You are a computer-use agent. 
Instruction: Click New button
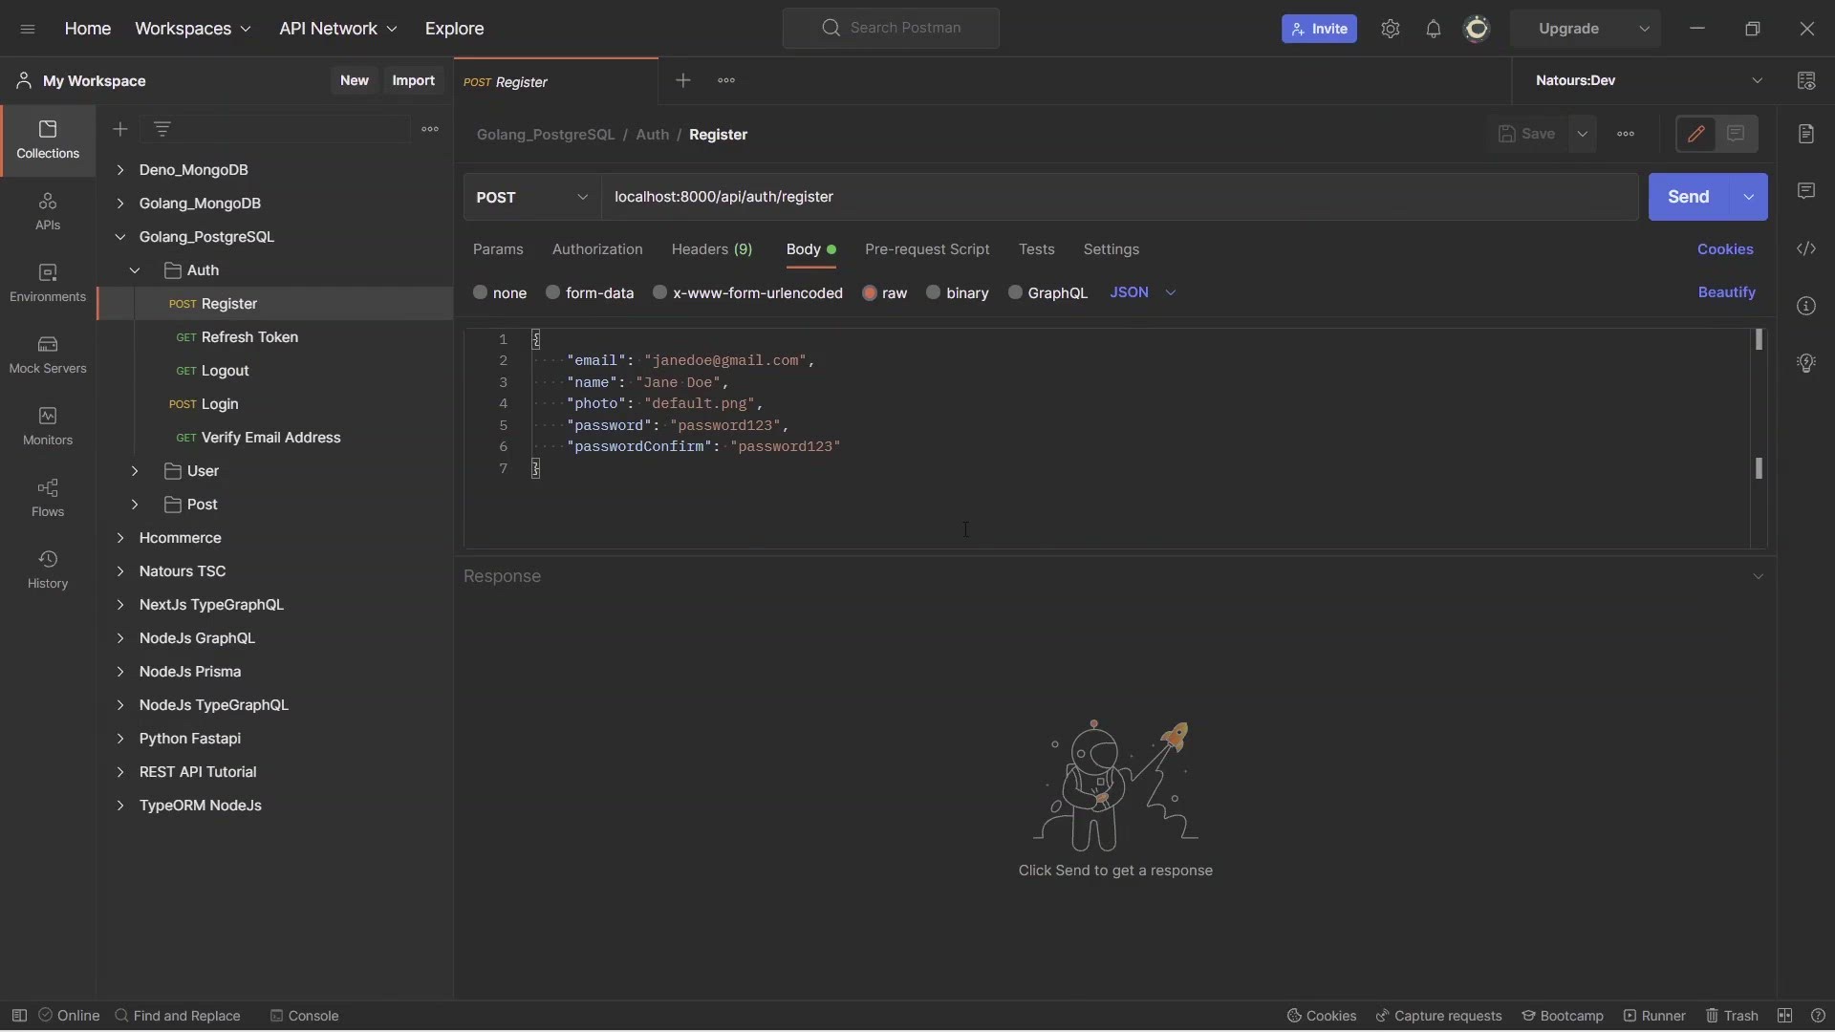355,81
